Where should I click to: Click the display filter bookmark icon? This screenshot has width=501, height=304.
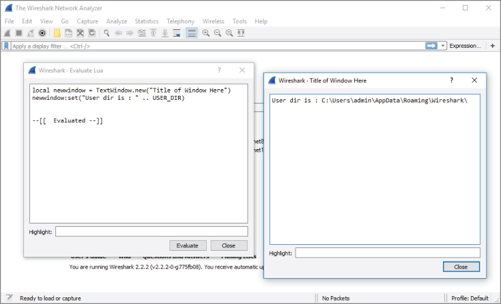tap(6, 46)
